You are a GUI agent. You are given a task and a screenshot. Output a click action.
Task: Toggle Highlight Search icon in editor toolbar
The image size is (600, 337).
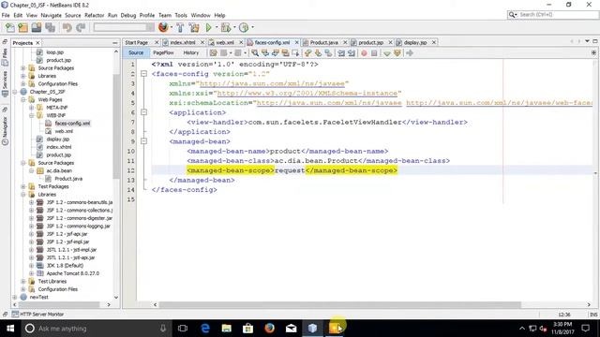[285, 52]
